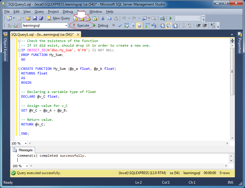Click the editor's vertical scrollbar thumb

tap(232, 72)
